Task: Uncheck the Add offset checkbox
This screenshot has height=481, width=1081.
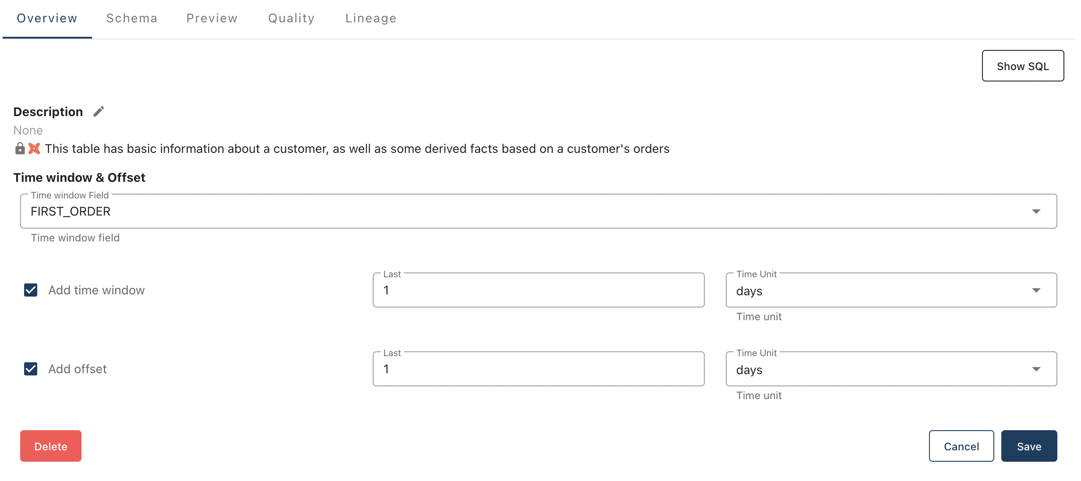Action: pos(31,369)
